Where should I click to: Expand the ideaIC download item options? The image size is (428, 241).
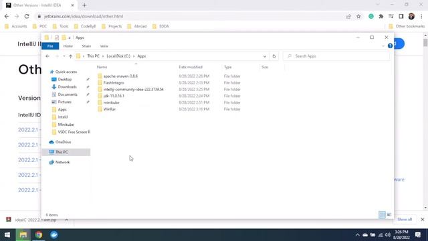click(66, 220)
